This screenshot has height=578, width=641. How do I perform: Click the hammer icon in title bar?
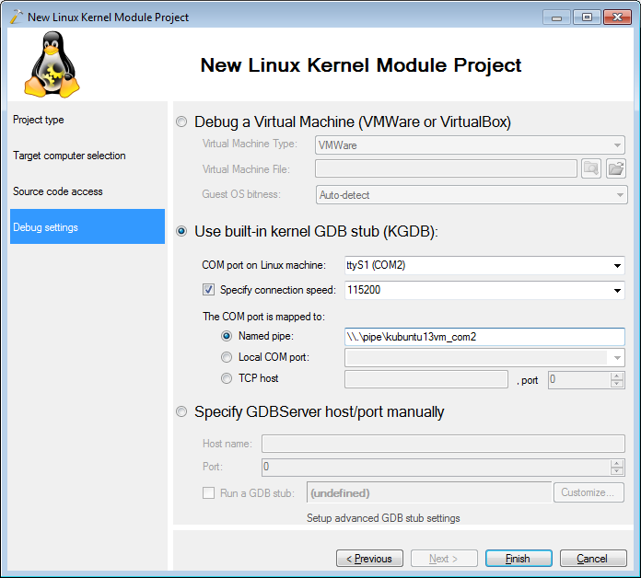point(16,17)
